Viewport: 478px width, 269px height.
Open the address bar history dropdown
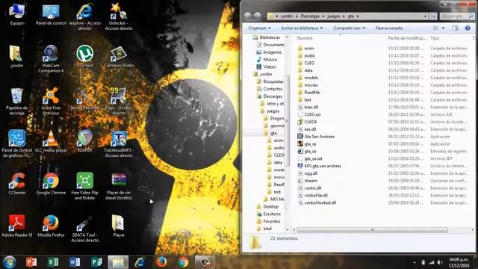pyautogui.click(x=425, y=16)
